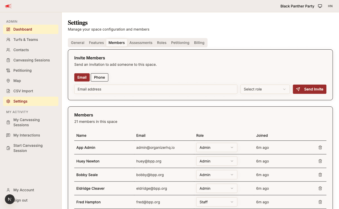Screen dimensions: 339x209
Task: Switch to the Billing tab
Action: point(199,43)
